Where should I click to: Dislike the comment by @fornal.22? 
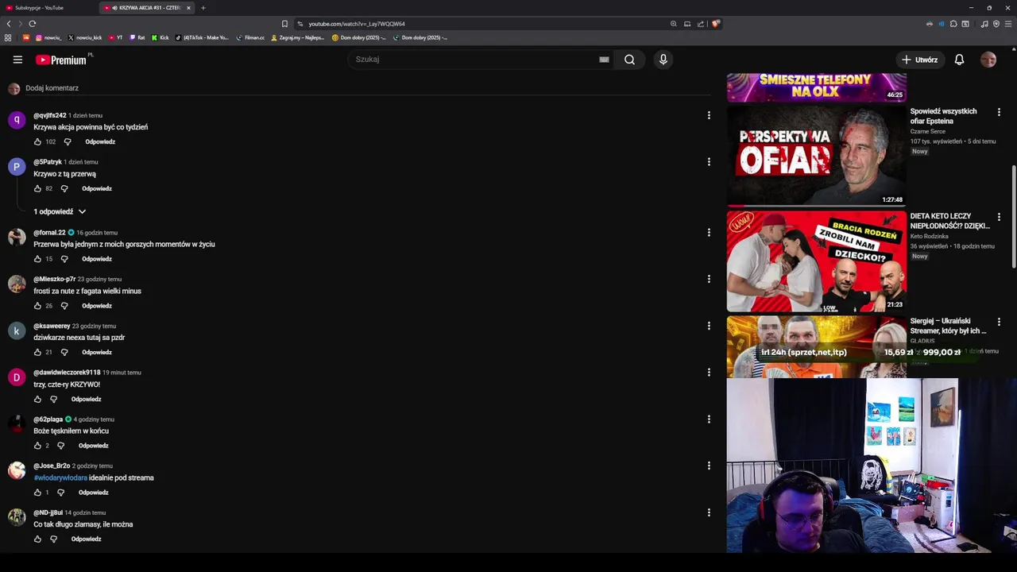(64, 259)
